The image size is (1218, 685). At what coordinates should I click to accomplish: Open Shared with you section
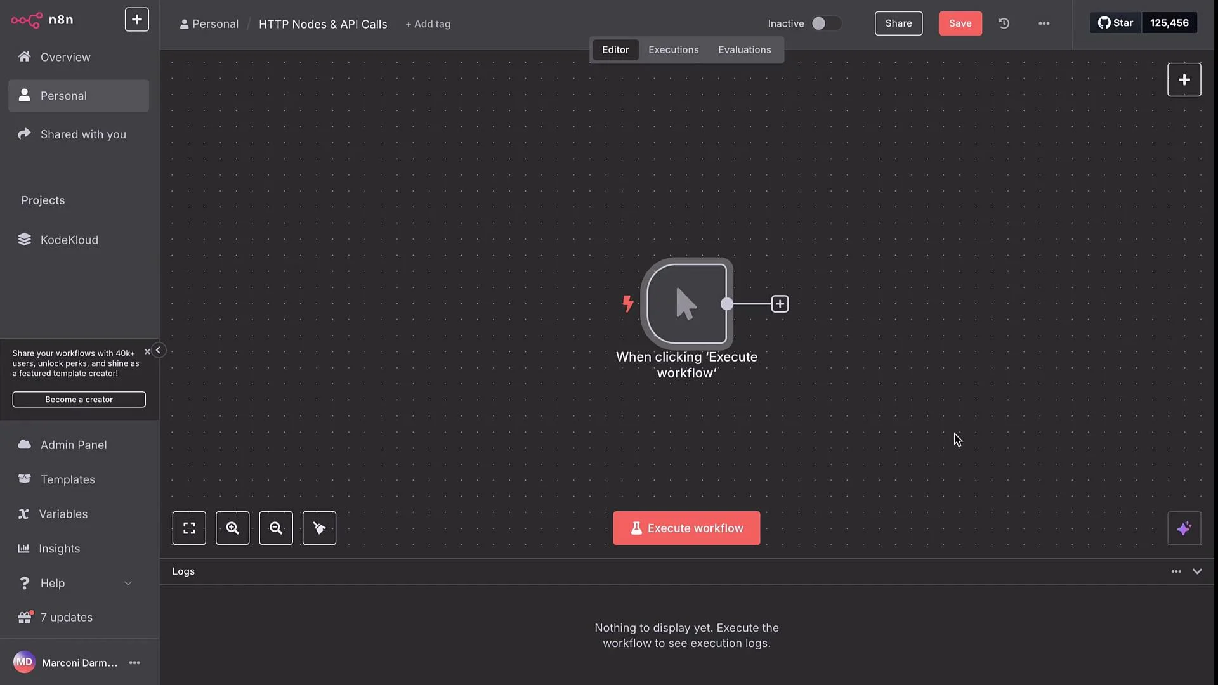click(x=79, y=134)
